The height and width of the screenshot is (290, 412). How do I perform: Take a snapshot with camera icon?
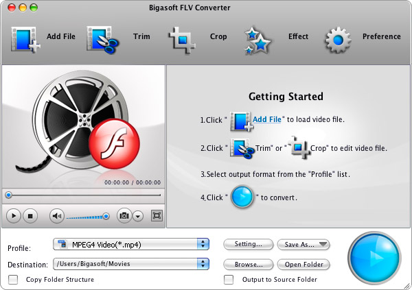124,216
